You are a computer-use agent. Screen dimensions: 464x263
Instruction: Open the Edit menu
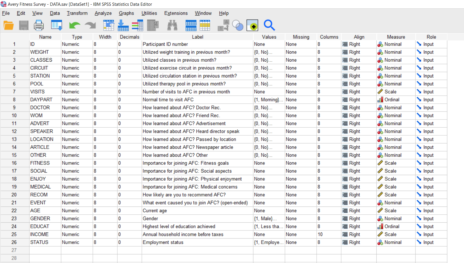21,13
